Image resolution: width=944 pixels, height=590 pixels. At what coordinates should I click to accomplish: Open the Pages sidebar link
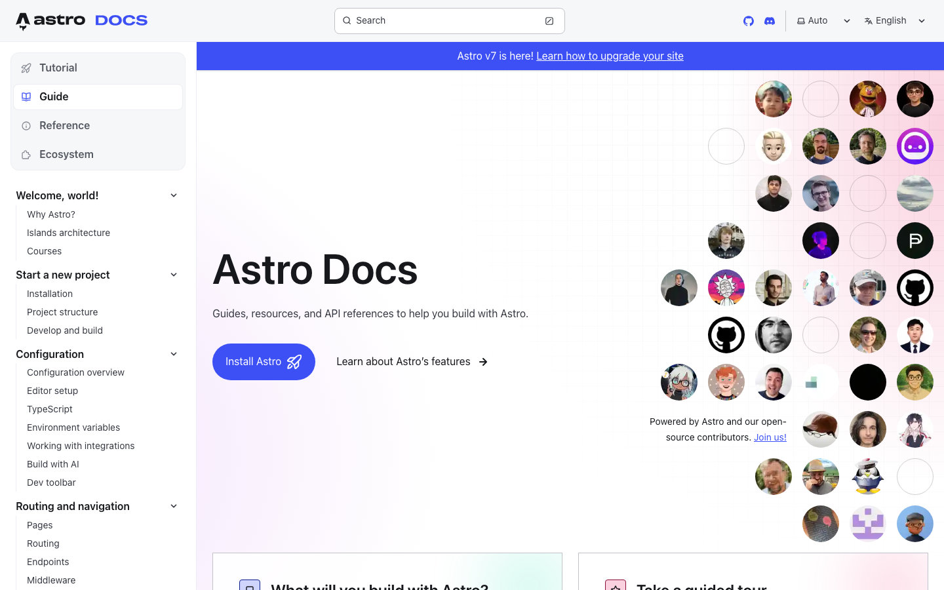pyautogui.click(x=40, y=525)
